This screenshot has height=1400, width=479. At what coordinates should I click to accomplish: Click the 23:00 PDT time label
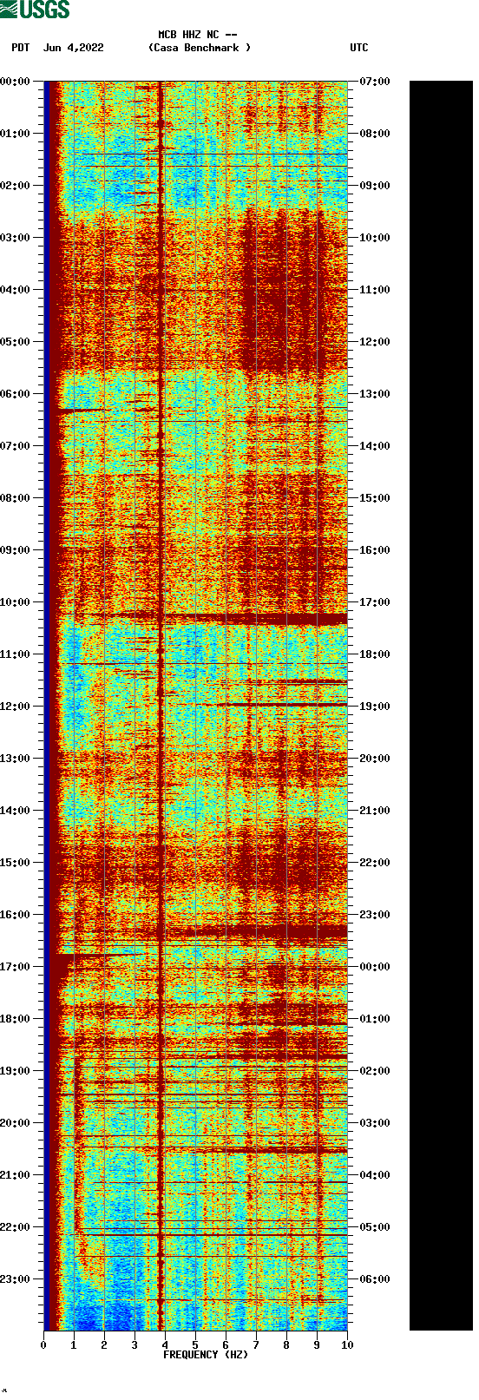[x=16, y=1279]
